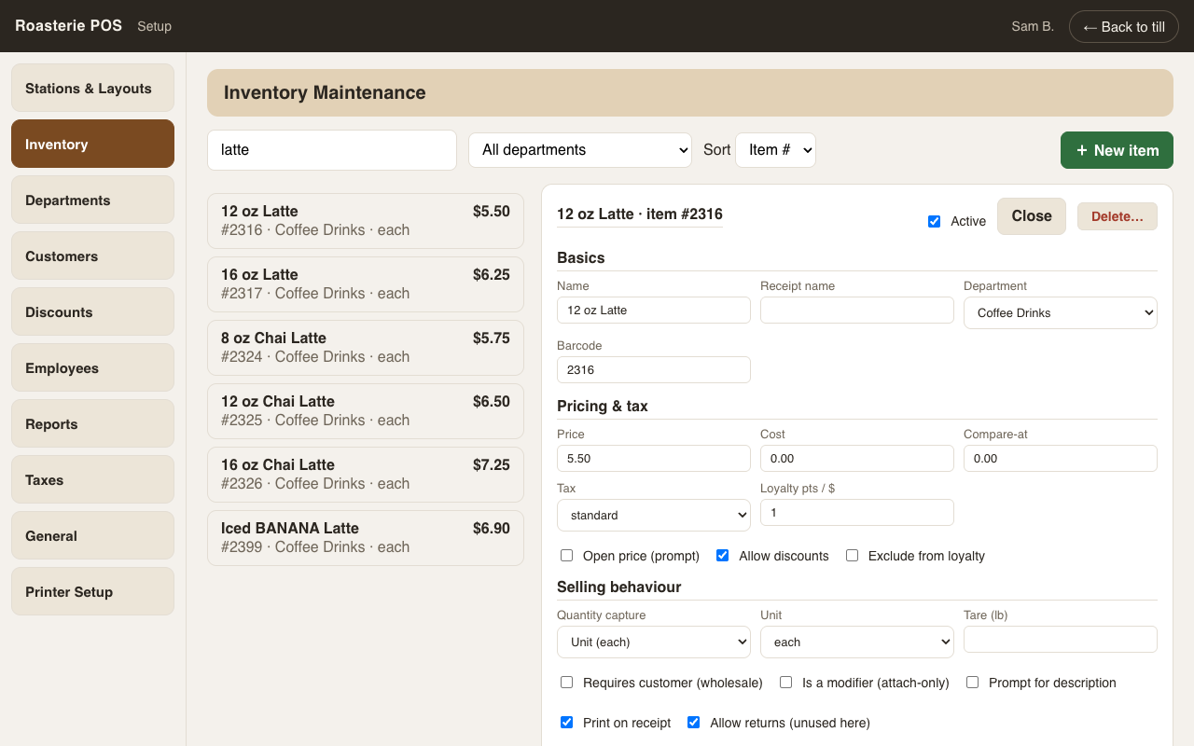Click Delete… for this item

[x=1118, y=216]
